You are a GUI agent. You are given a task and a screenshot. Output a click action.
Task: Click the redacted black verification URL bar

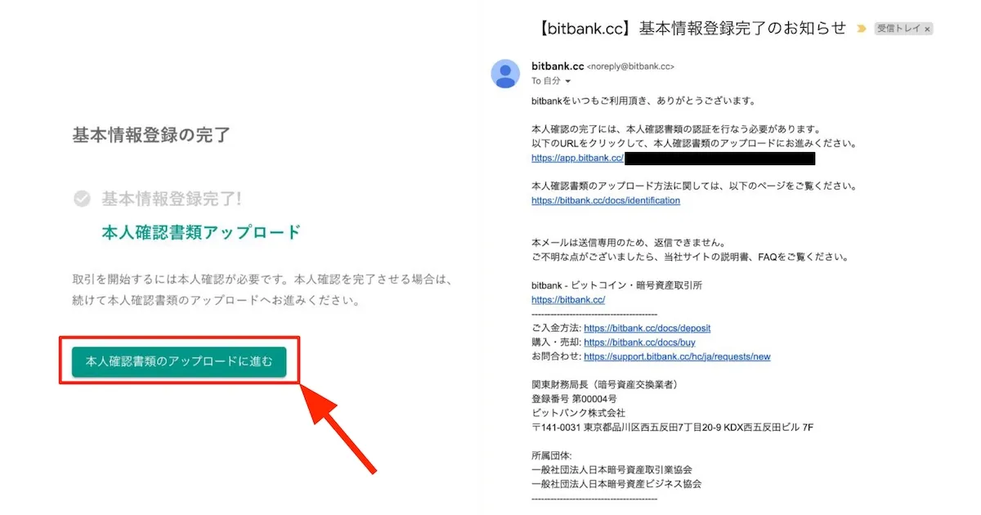pyautogui.click(x=719, y=159)
